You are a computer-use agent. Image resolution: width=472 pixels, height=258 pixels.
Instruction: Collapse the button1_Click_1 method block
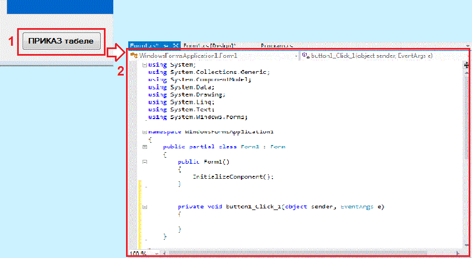pyautogui.click(x=145, y=207)
